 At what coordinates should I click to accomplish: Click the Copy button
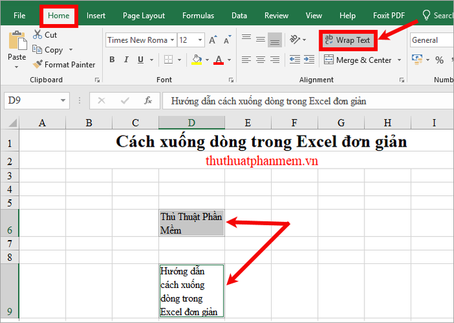click(48, 50)
